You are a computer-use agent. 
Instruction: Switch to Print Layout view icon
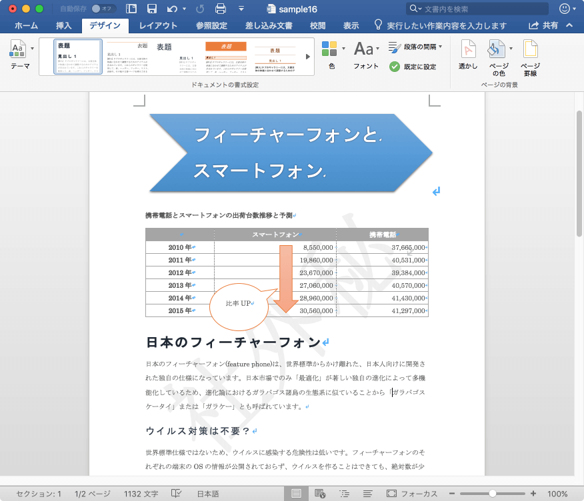coord(296,494)
